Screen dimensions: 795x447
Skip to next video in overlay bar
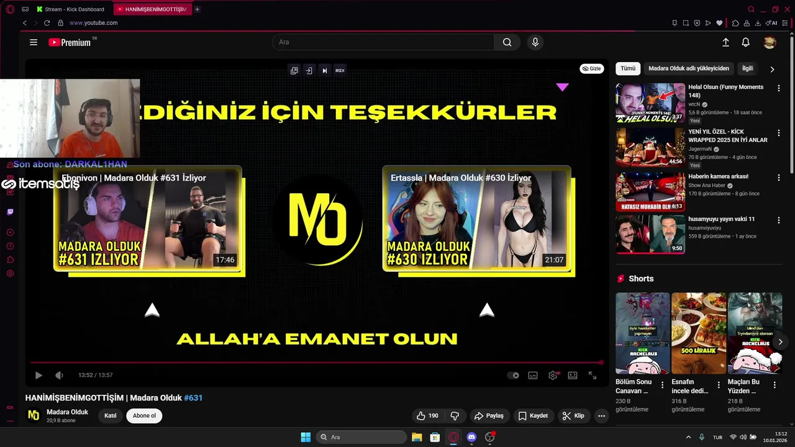324,71
